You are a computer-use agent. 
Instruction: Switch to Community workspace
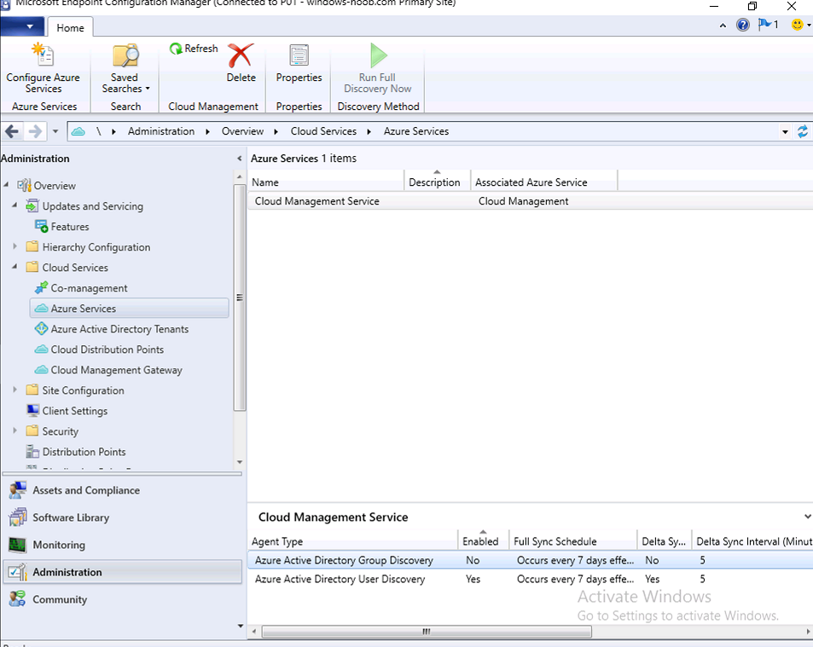(x=122, y=599)
